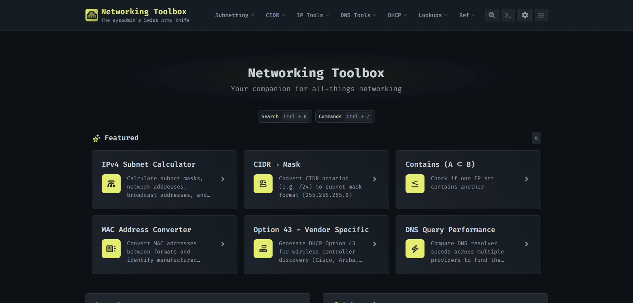Viewport: 633px width, 303px height.
Task: Open IPv4 Subnet Calculator via its chevron
Action: [223, 179]
